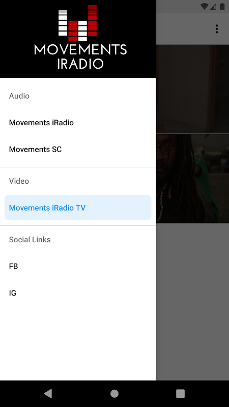229x407 pixels.
Task: Open the thumbnail of man with dreadlocks
Action: point(192,179)
